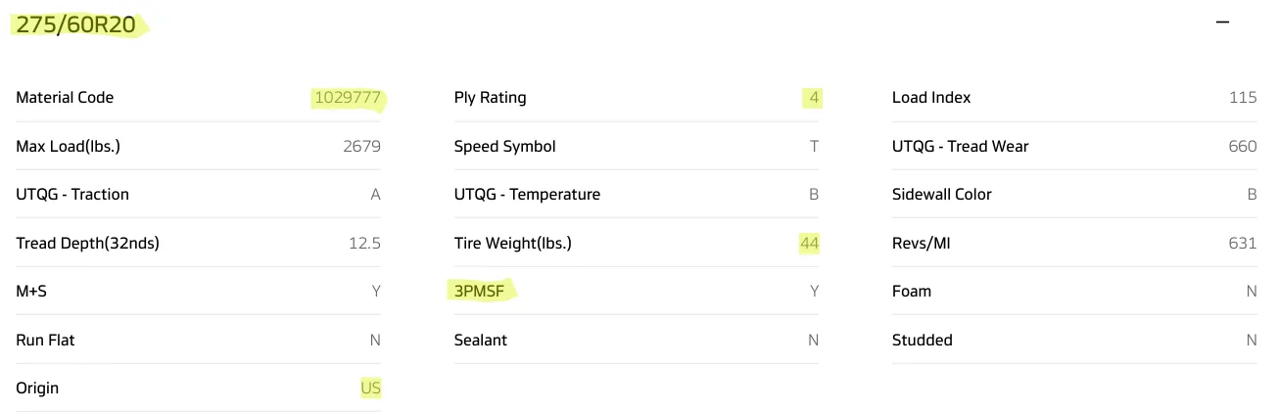Click the highlighted 3PMSF label
The height and width of the screenshot is (412, 1278).
coord(479,291)
